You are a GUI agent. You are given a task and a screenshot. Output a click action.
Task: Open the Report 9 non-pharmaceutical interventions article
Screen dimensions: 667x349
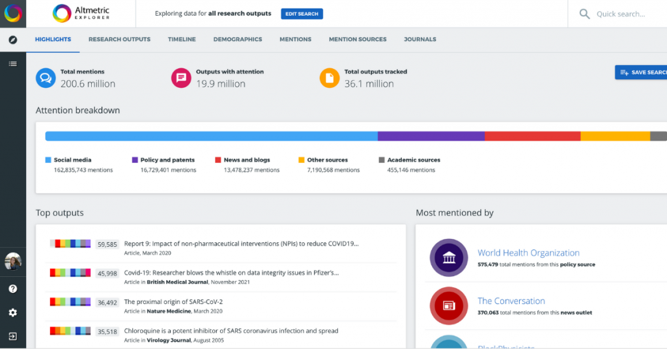[x=241, y=244]
